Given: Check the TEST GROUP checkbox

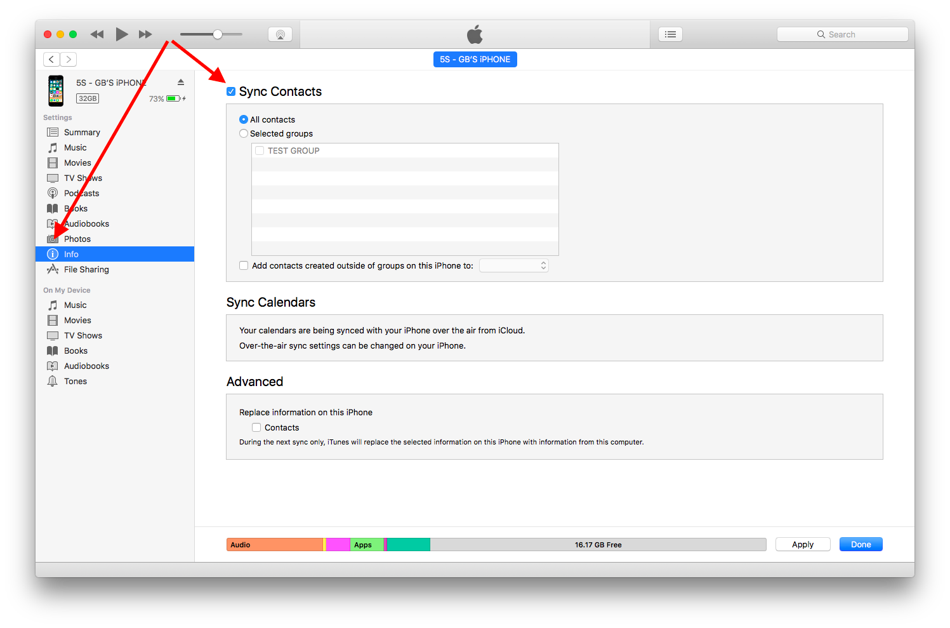Looking at the screenshot, I should tap(260, 150).
